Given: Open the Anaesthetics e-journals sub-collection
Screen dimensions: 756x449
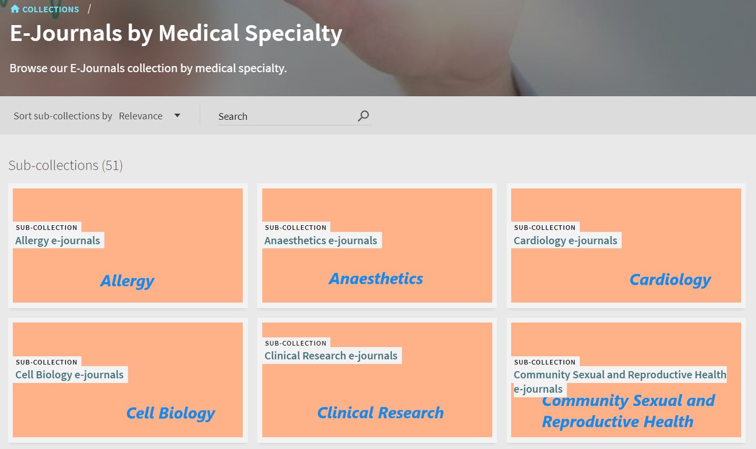Looking at the screenshot, I should click(321, 240).
